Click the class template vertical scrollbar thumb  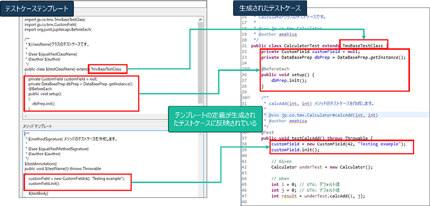(x=200, y=62)
